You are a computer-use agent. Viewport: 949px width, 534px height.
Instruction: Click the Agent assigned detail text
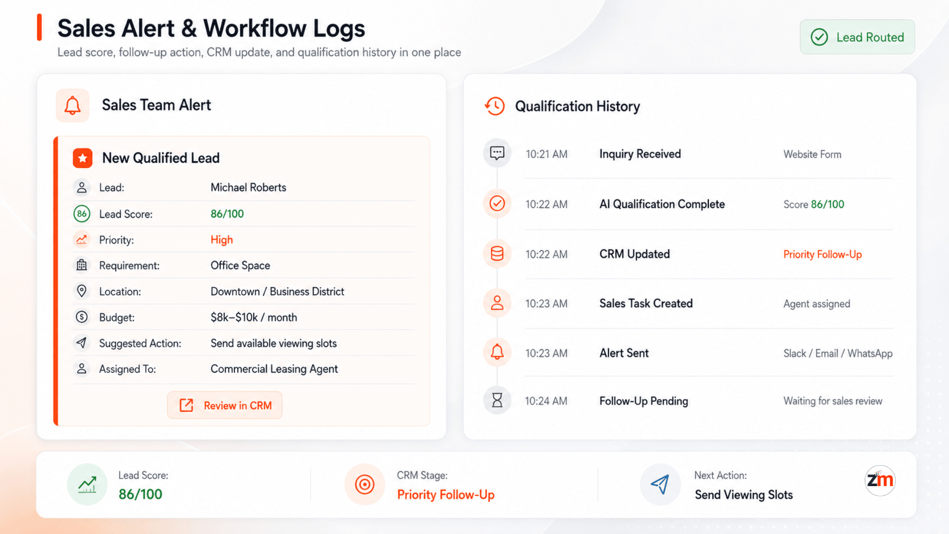(x=817, y=304)
